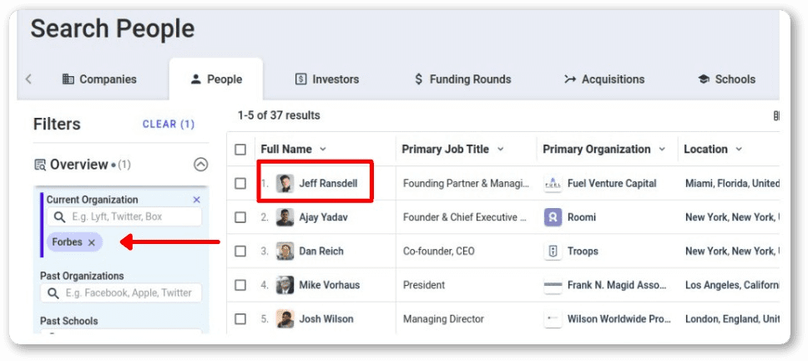Click Ajay Yadav's avatar image
Screen dimensions: 808x361
click(285, 217)
